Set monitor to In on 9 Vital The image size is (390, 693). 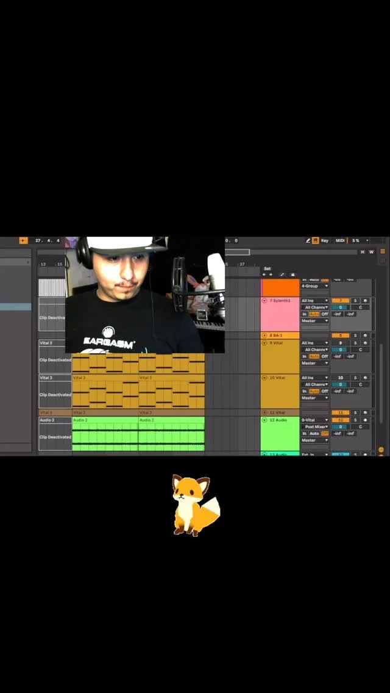point(304,356)
